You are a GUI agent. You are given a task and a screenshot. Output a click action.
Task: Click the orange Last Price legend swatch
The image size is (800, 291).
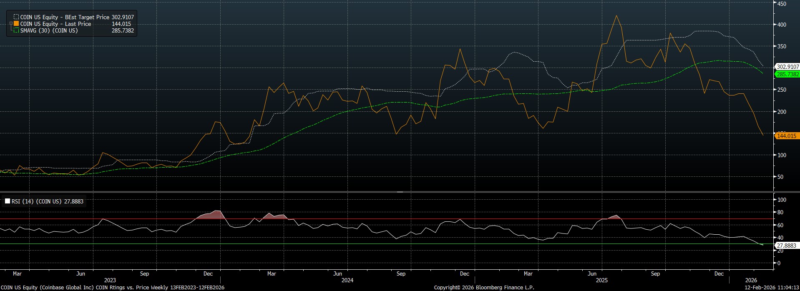[x=16, y=24]
